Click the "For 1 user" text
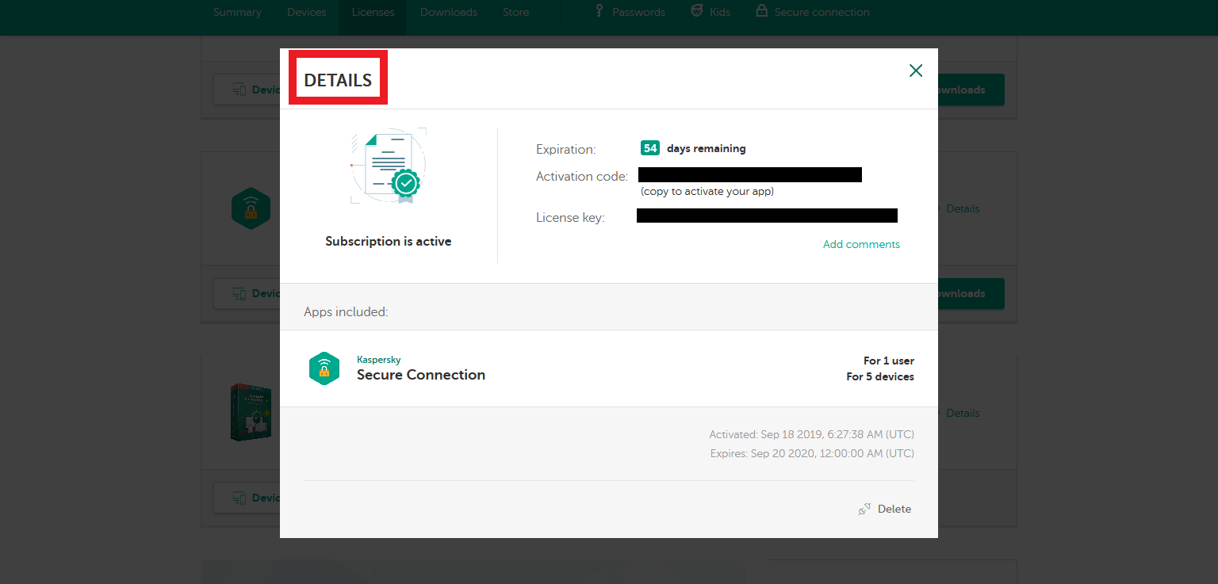The width and height of the screenshot is (1218, 584). (x=889, y=361)
